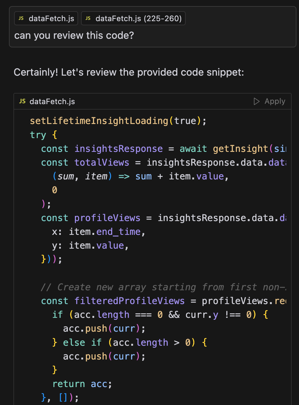This screenshot has height=405, width=299.
Task: Click the '(sum, item) => sum + item.value,' line
Action: coord(141,176)
